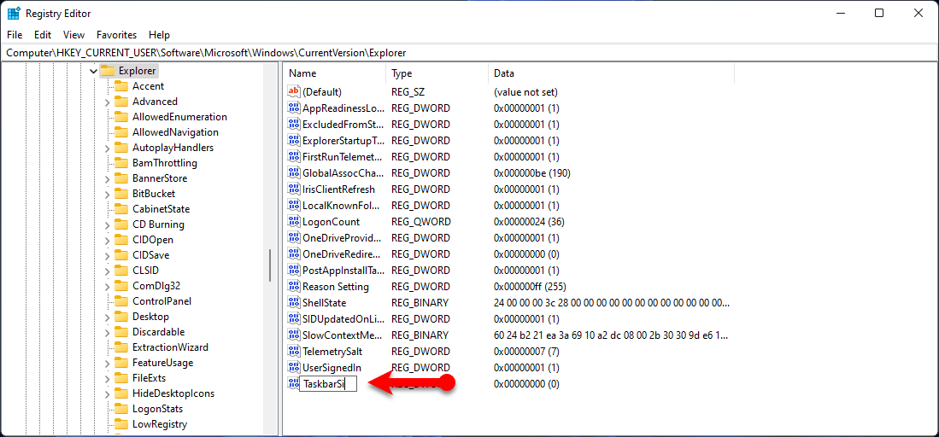Open the Edit menu

pos(43,35)
